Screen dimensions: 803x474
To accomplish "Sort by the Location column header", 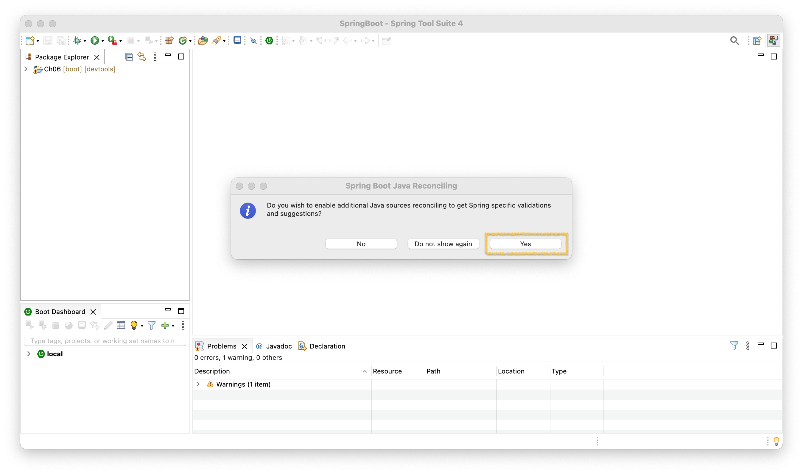I will (523, 371).
